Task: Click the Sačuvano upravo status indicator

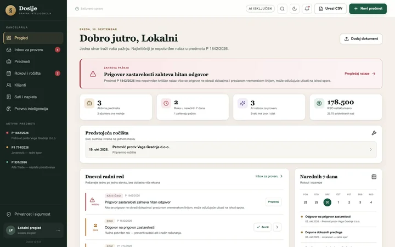Action: click(x=89, y=9)
